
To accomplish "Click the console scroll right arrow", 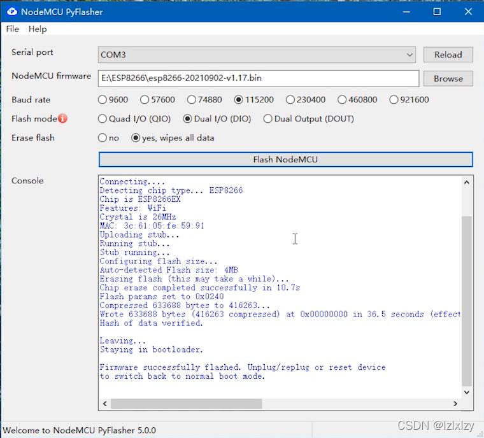I will 455,404.
